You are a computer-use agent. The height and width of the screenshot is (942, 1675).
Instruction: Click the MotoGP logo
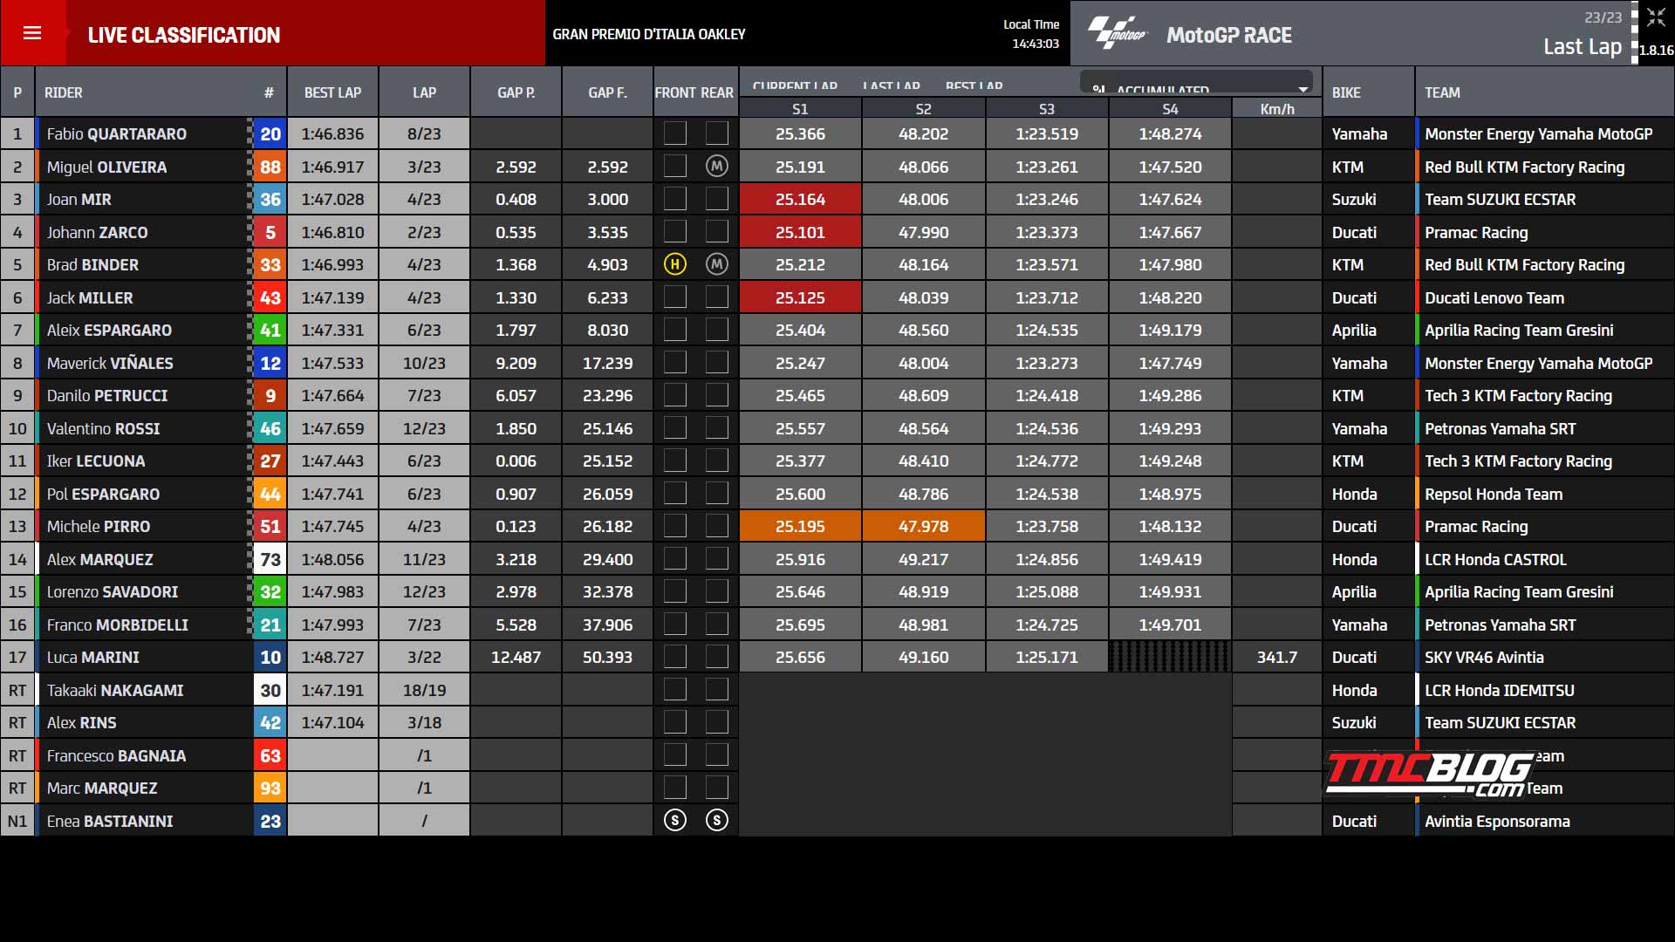pos(1117,33)
